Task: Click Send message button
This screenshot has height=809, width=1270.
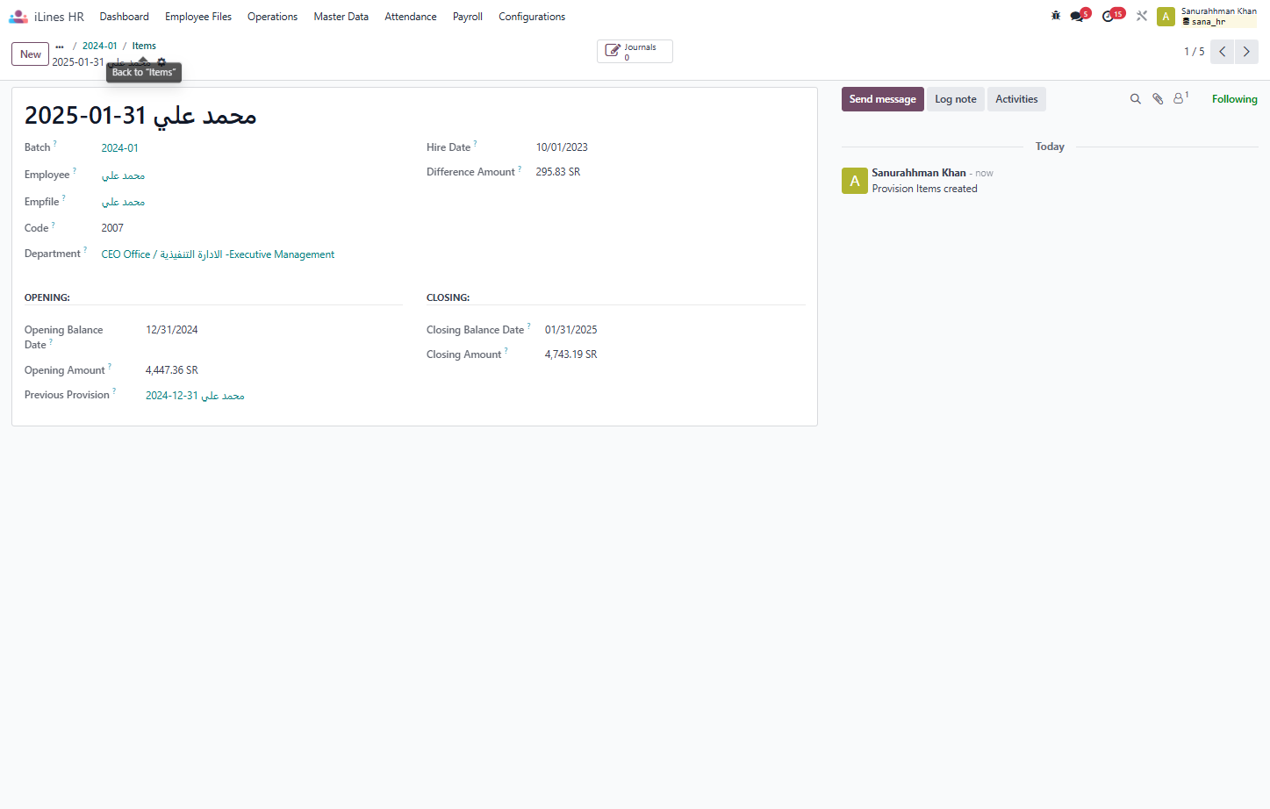Action: [882, 99]
